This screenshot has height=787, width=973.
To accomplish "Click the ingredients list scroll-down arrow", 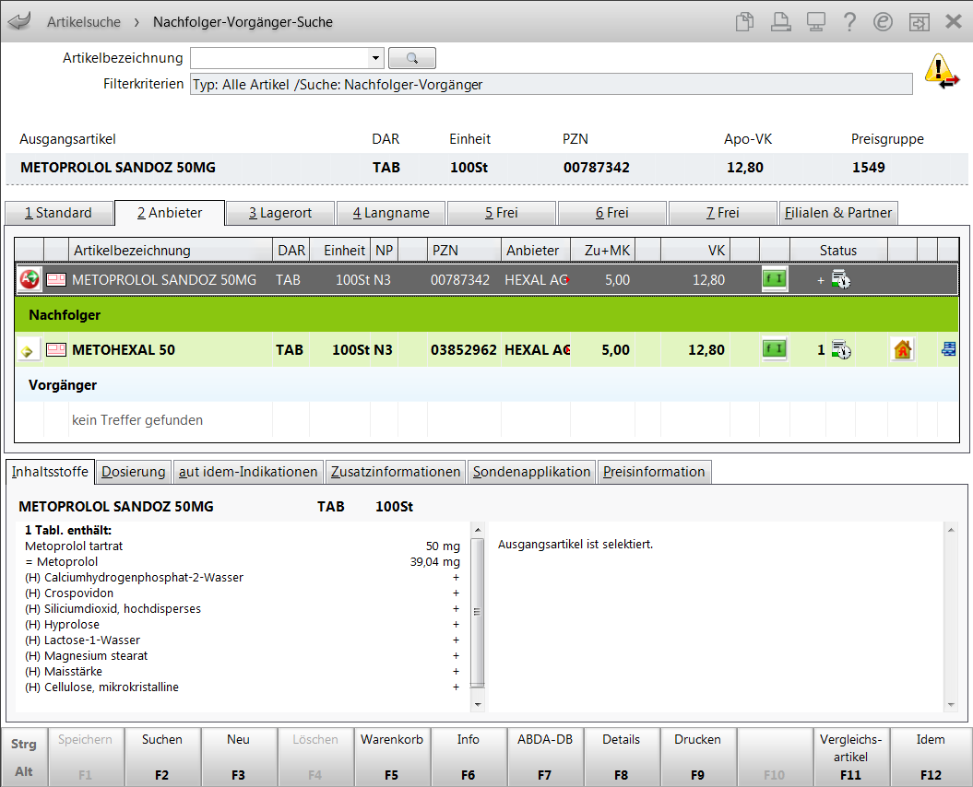I will coord(477,704).
